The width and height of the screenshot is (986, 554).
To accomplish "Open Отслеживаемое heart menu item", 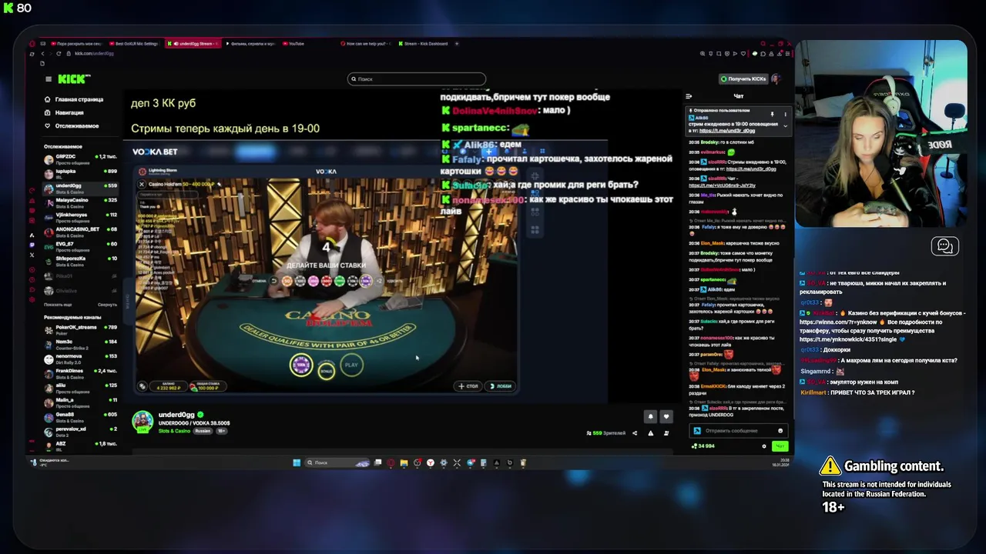I will pos(71,125).
